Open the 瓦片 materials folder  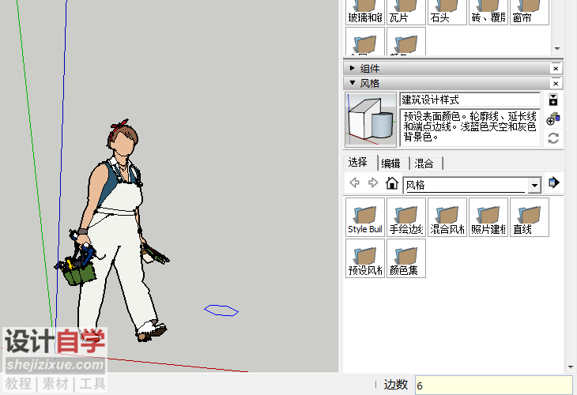406,12
